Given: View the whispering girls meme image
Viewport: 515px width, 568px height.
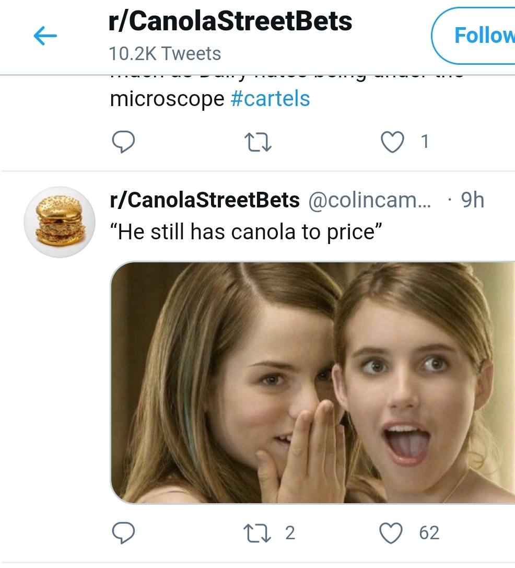Looking at the screenshot, I should 312,382.
